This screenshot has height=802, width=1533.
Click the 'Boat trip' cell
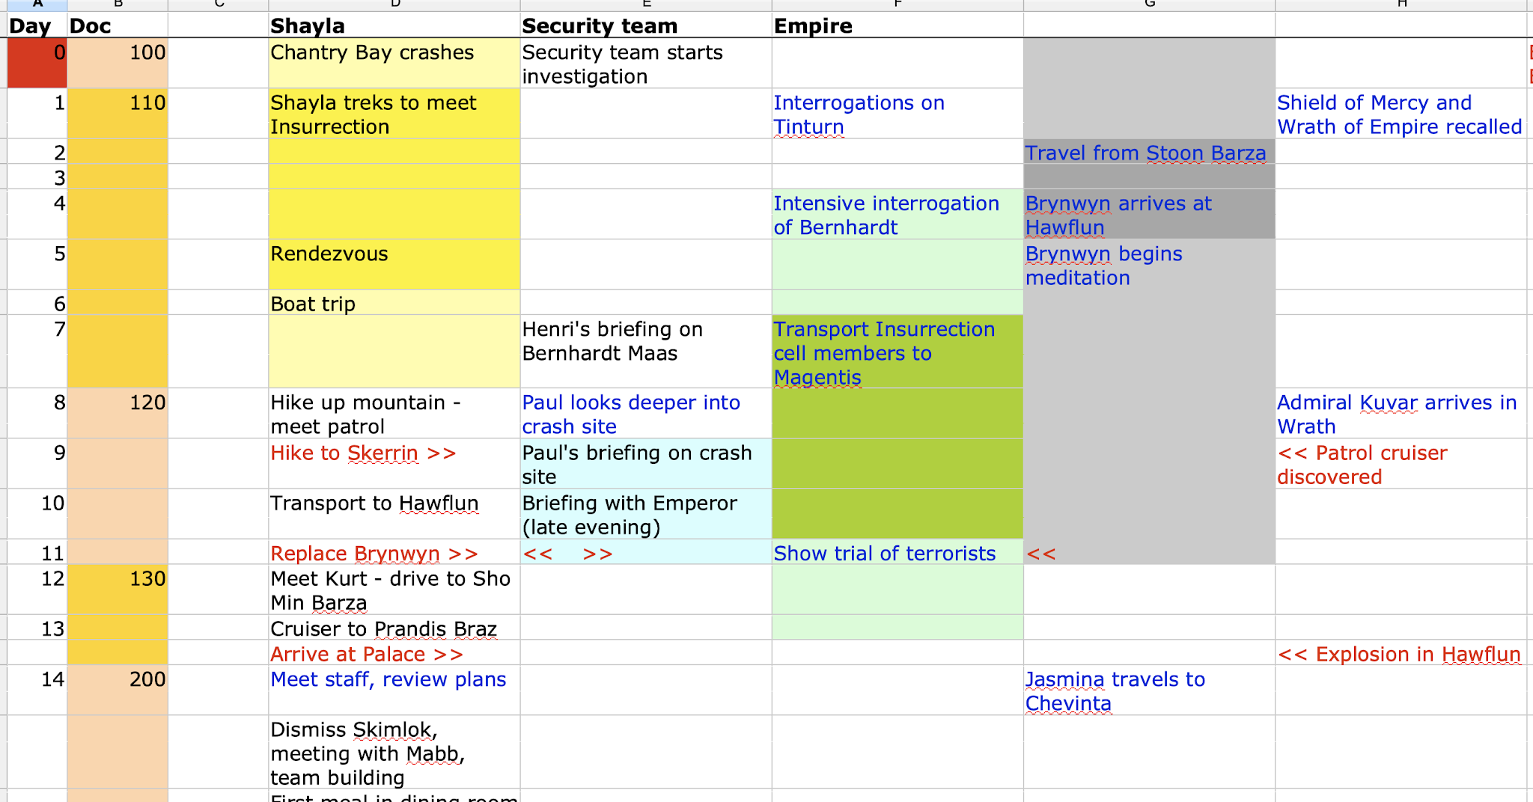(394, 302)
